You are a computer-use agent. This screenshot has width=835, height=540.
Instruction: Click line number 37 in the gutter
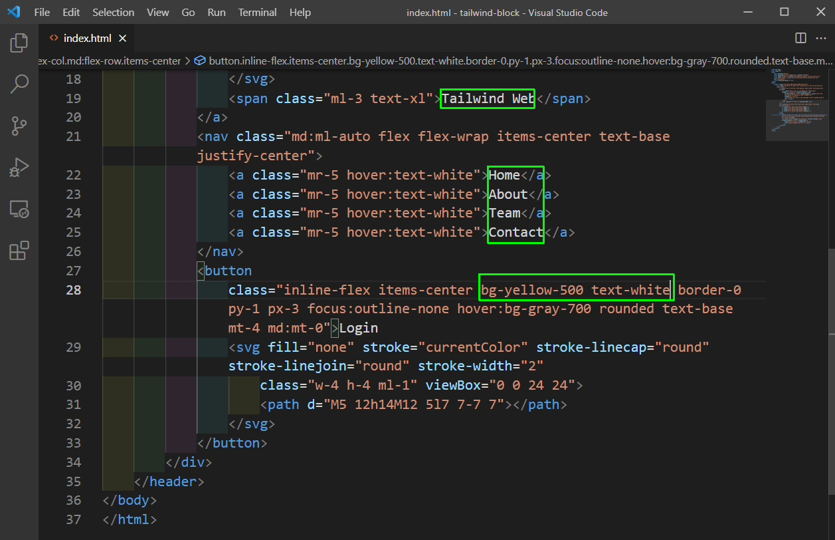pos(74,519)
